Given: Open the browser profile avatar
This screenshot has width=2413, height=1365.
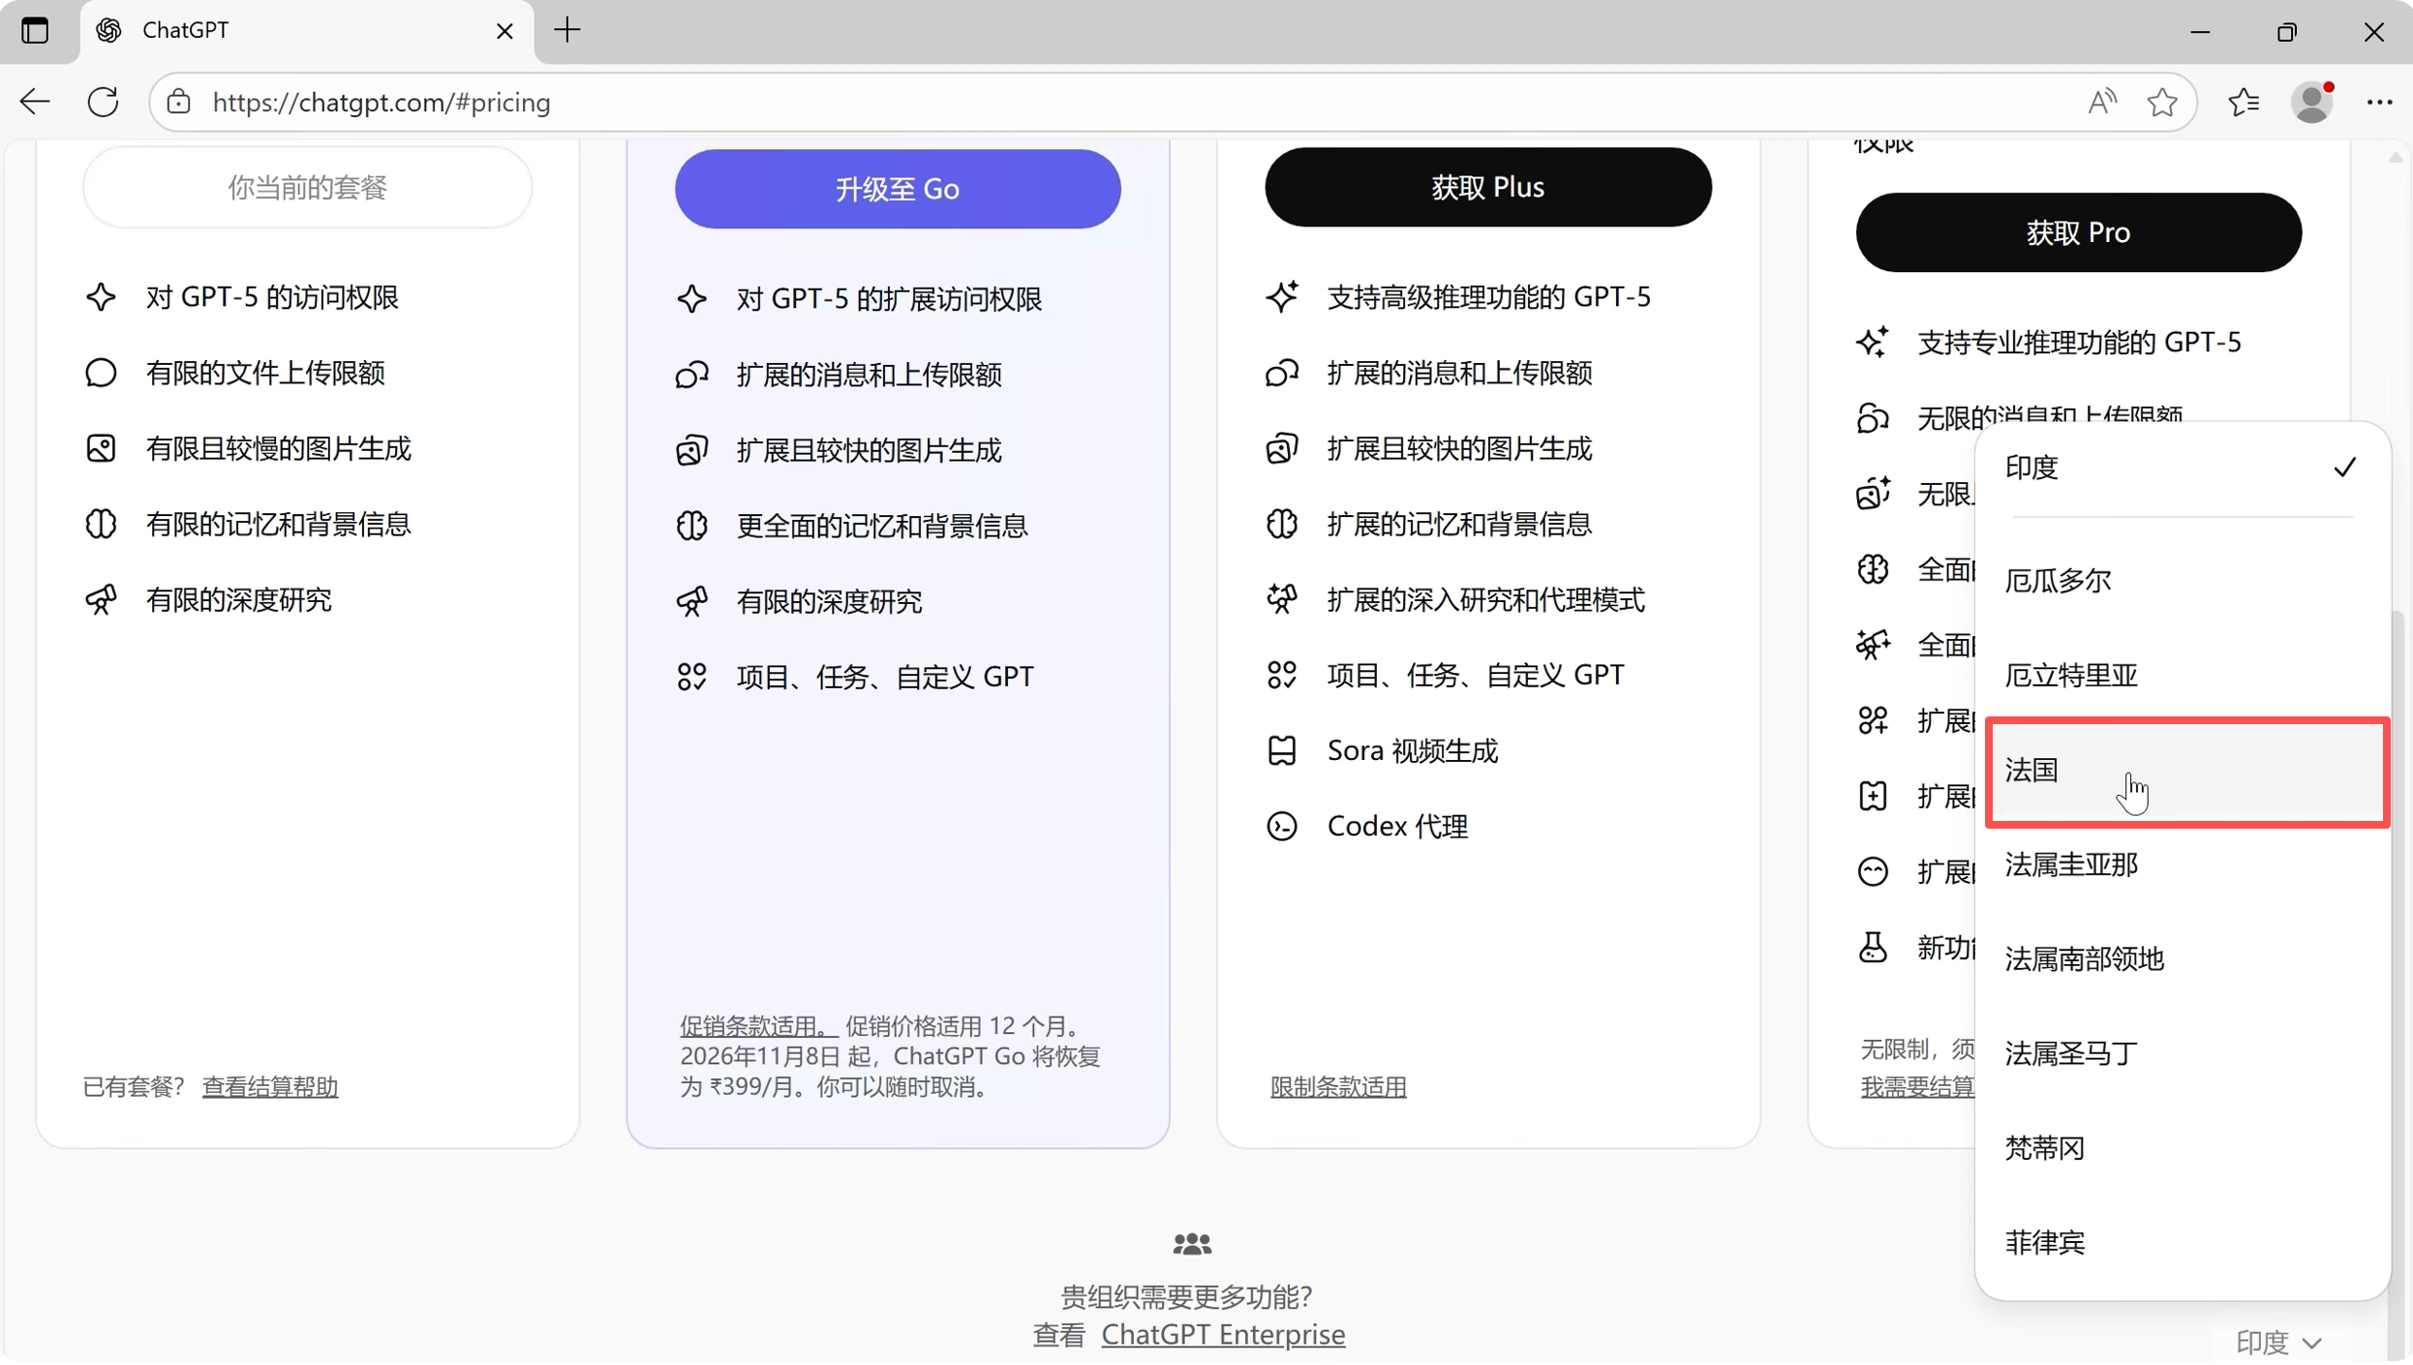Looking at the screenshot, I should [2312, 102].
